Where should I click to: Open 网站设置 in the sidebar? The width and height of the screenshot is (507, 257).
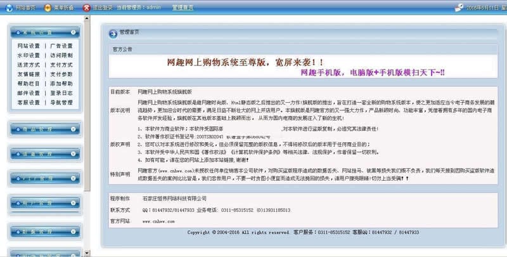click(x=29, y=46)
